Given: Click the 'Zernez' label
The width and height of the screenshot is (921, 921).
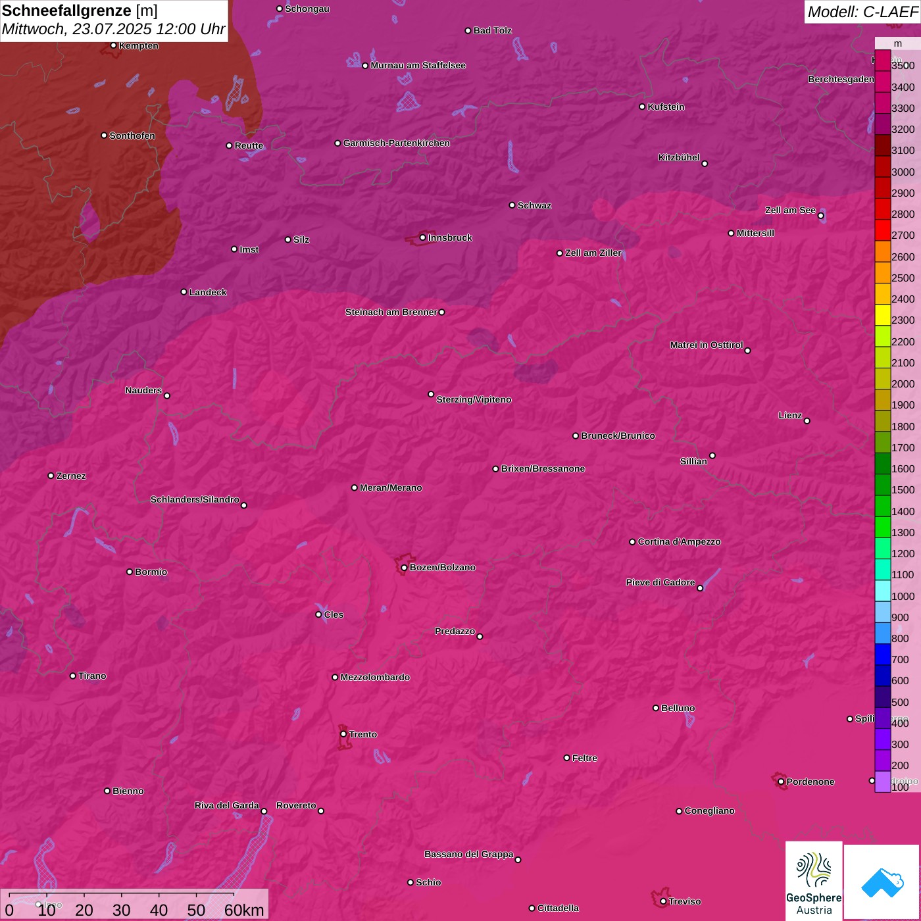Looking at the screenshot, I should [x=71, y=476].
